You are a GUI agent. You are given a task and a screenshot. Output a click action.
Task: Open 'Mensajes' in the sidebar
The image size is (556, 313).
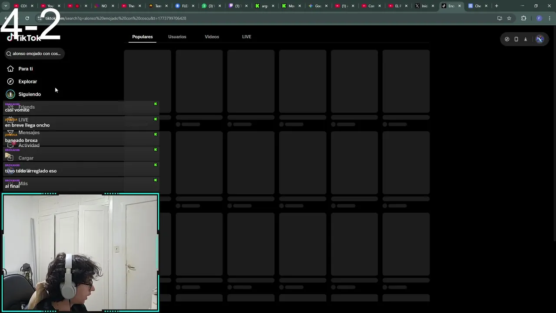pos(23,133)
